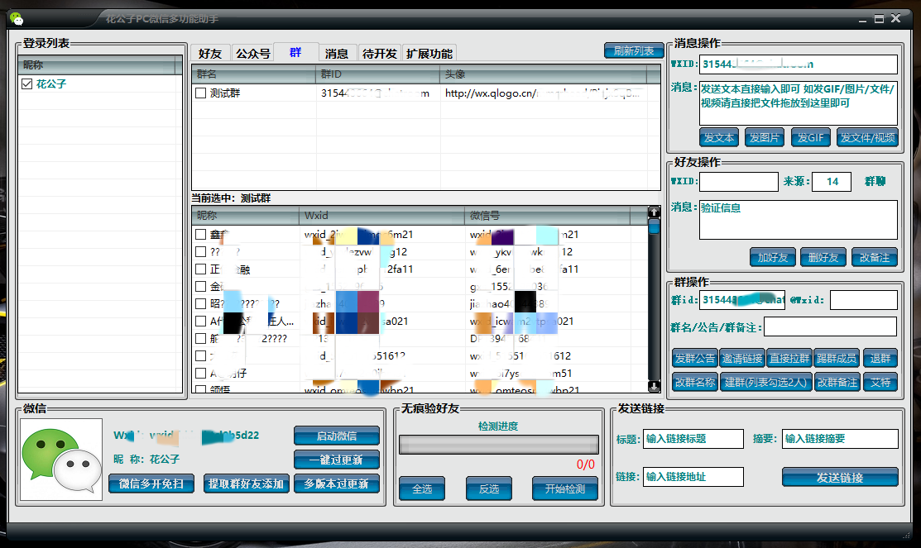Click the 发文本 button

719,138
